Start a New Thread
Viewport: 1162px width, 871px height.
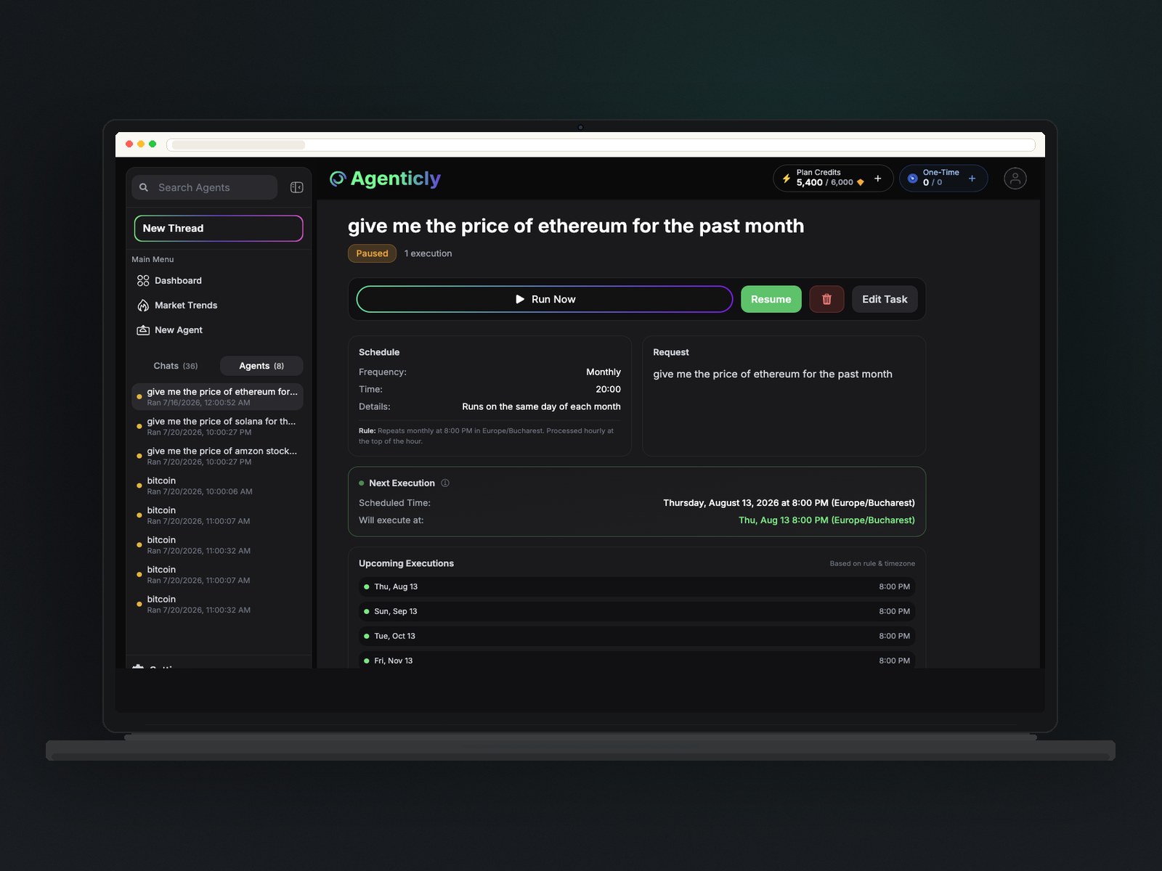coord(219,228)
